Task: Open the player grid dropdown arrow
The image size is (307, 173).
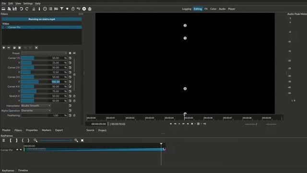Action: point(201,124)
